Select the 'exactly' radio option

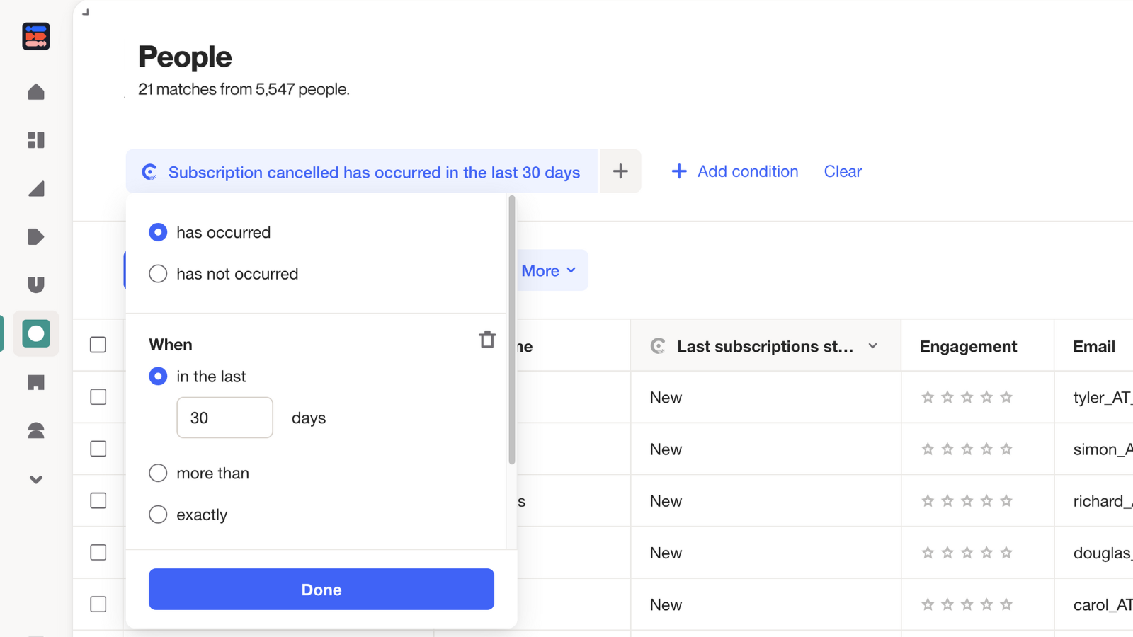pyautogui.click(x=158, y=515)
